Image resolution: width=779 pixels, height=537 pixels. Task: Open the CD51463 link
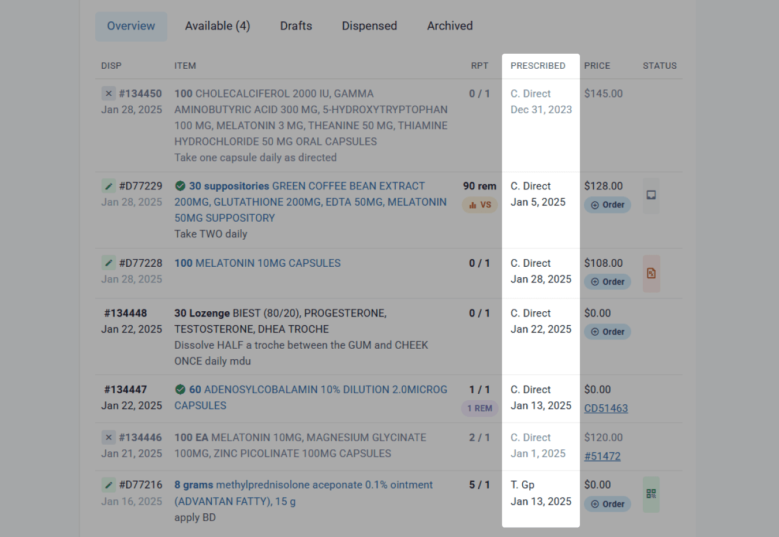[x=606, y=408]
